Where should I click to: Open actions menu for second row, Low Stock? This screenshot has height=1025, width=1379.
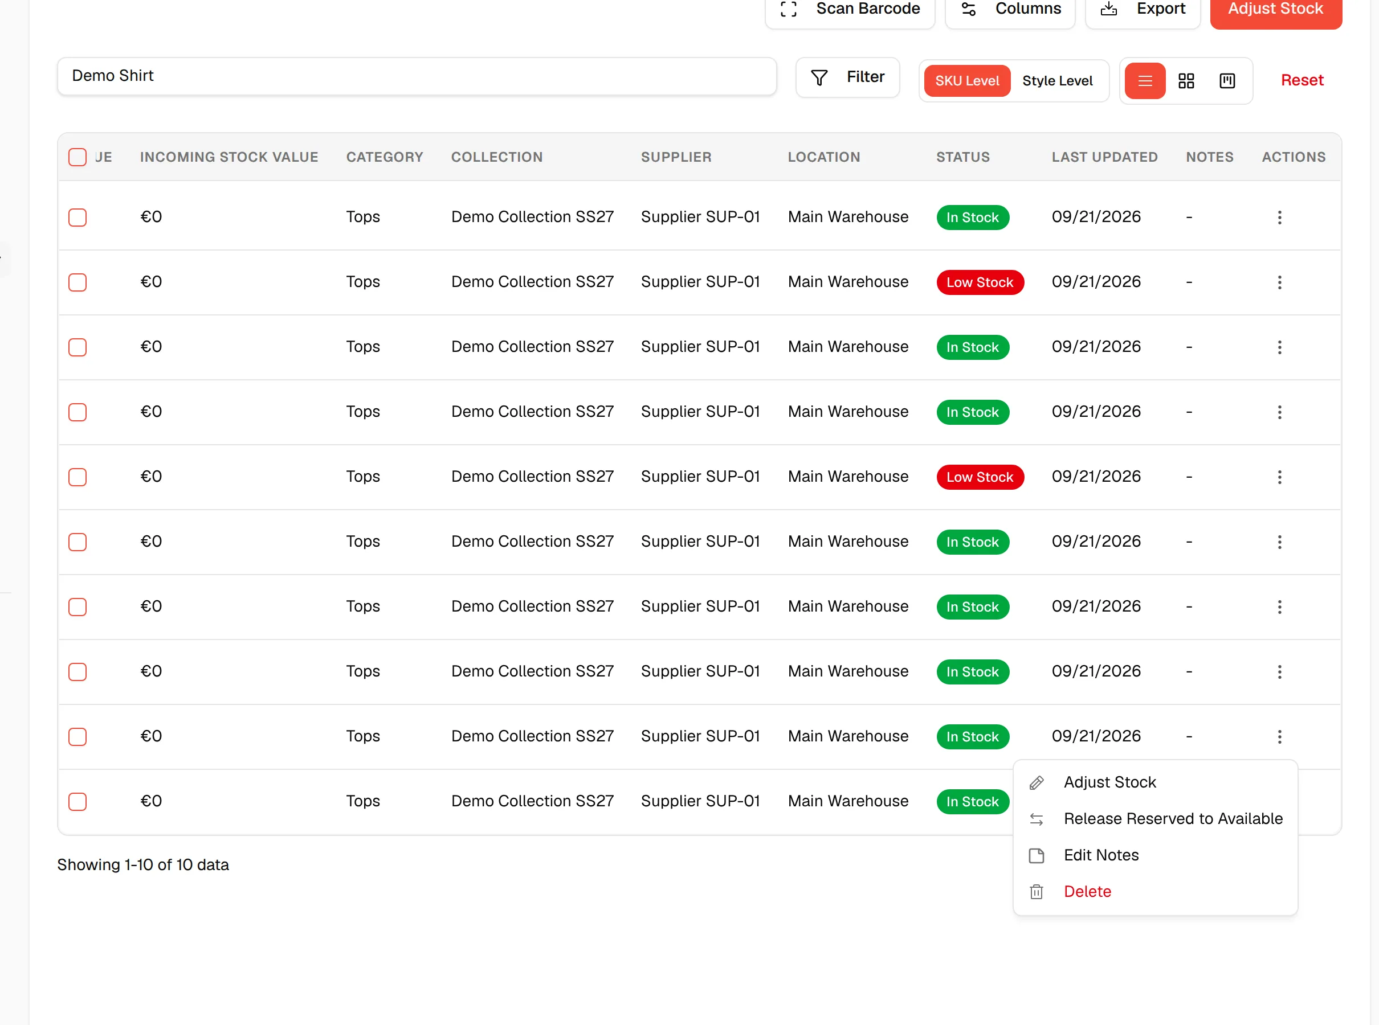[1279, 282]
